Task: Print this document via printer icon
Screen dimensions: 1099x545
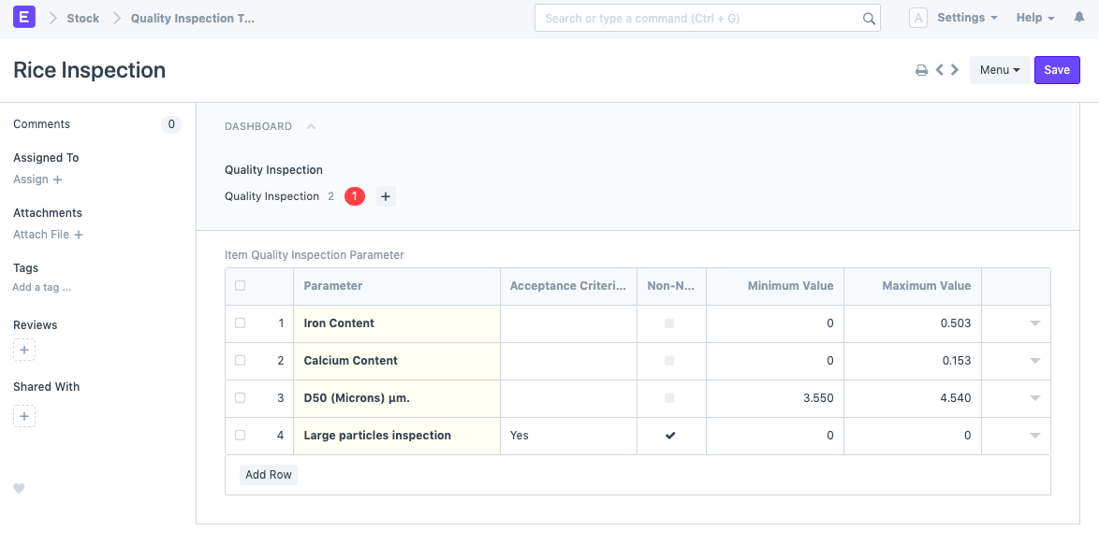Action: coord(922,70)
